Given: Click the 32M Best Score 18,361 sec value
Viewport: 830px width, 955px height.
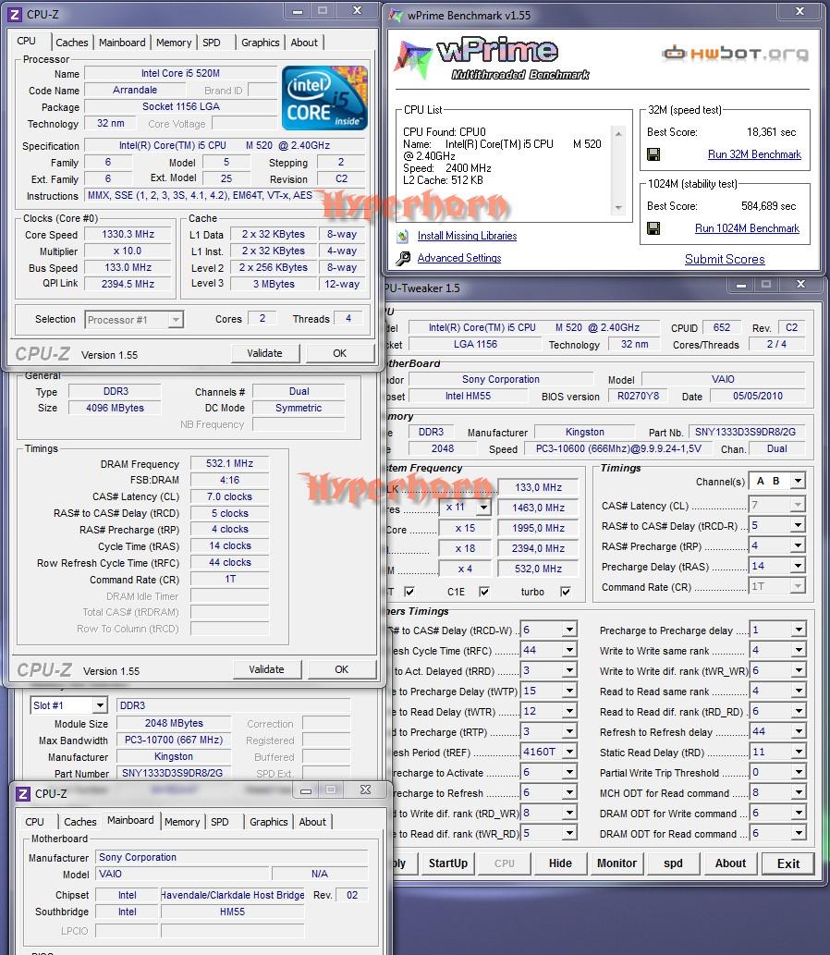Looking at the screenshot, I should [771, 132].
